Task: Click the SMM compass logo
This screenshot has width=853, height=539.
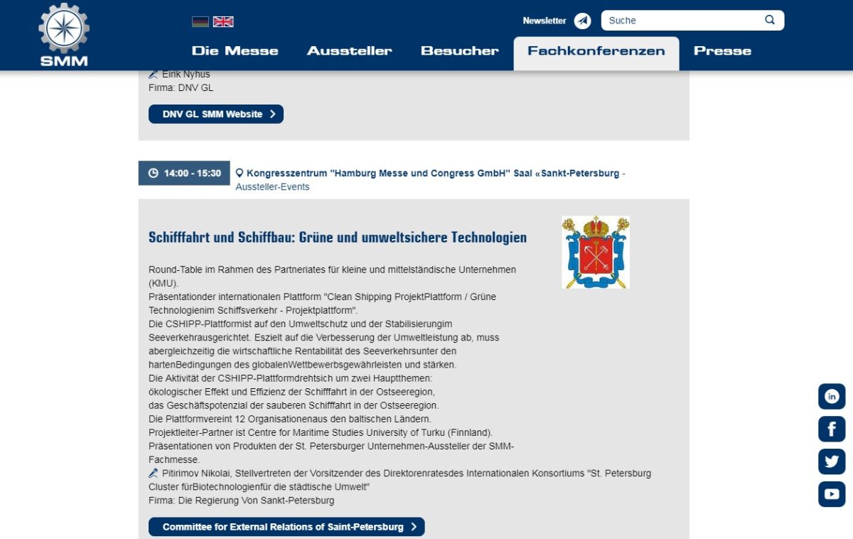Action: tap(64, 34)
